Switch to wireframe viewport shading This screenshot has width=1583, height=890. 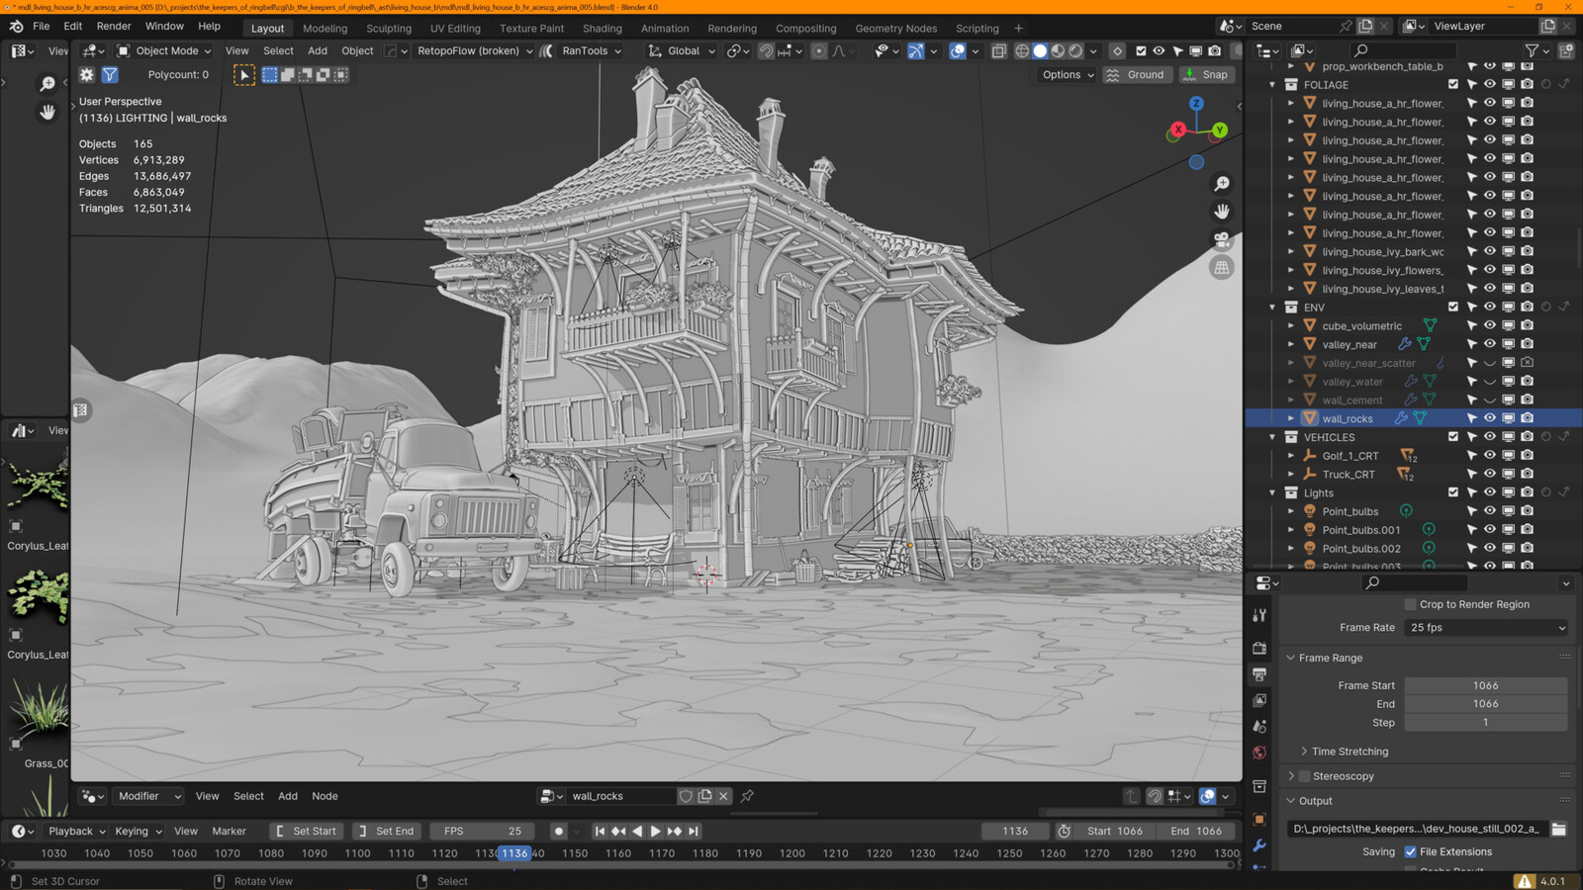click(x=1022, y=50)
